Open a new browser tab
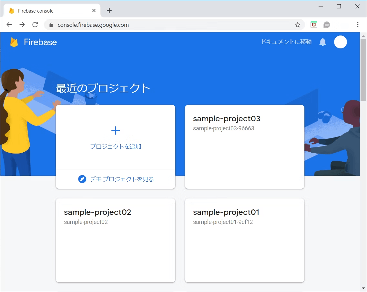The image size is (367, 292). tap(109, 11)
